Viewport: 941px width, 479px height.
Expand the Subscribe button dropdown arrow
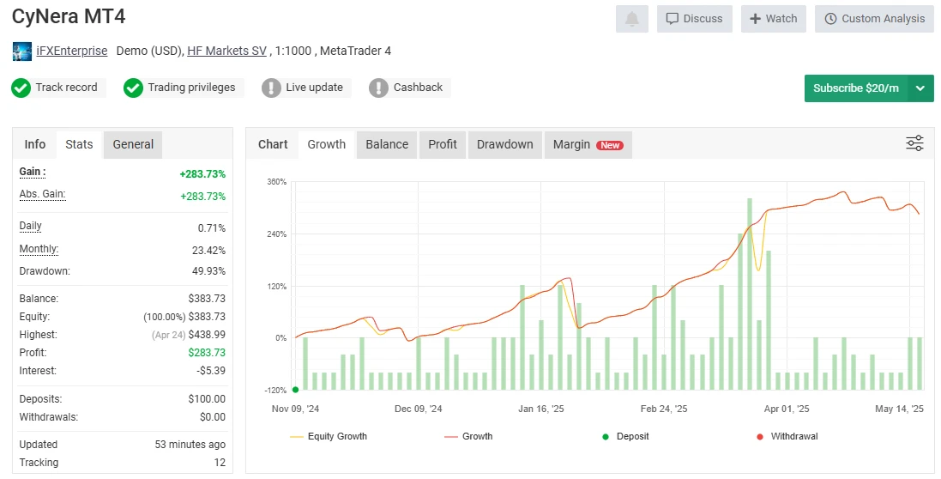tap(920, 88)
